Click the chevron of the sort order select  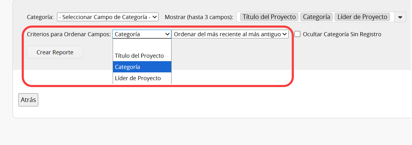(x=284, y=34)
